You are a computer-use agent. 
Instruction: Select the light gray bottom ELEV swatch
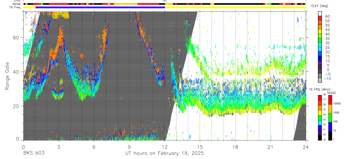tap(320, 80)
